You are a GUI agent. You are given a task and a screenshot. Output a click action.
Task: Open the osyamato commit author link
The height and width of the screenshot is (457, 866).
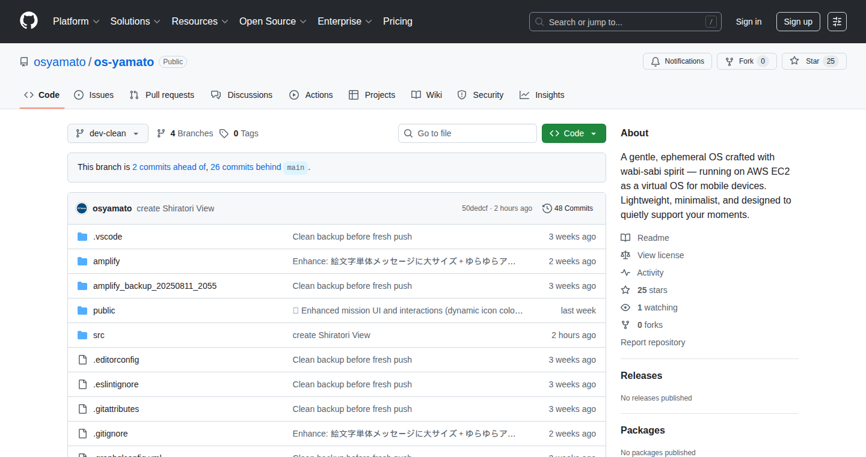click(x=112, y=208)
